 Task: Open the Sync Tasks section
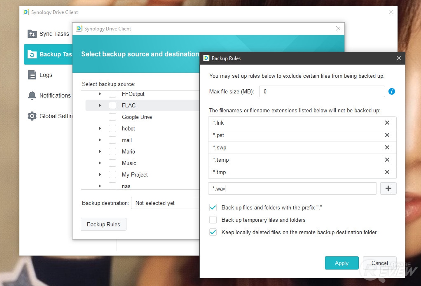pos(48,34)
